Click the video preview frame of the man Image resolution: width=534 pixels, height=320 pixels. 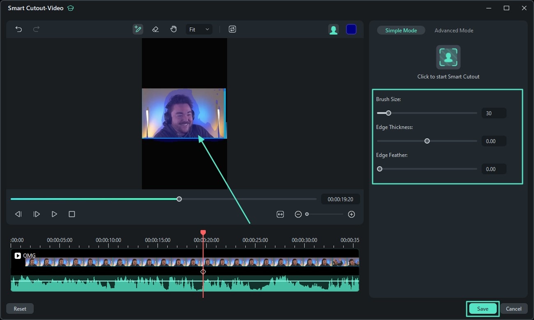(x=184, y=113)
